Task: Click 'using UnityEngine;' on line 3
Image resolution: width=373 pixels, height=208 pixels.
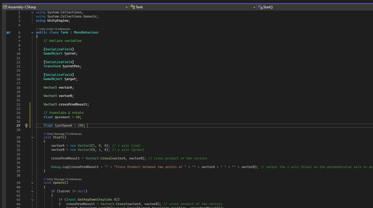Action: tap(53, 21)
